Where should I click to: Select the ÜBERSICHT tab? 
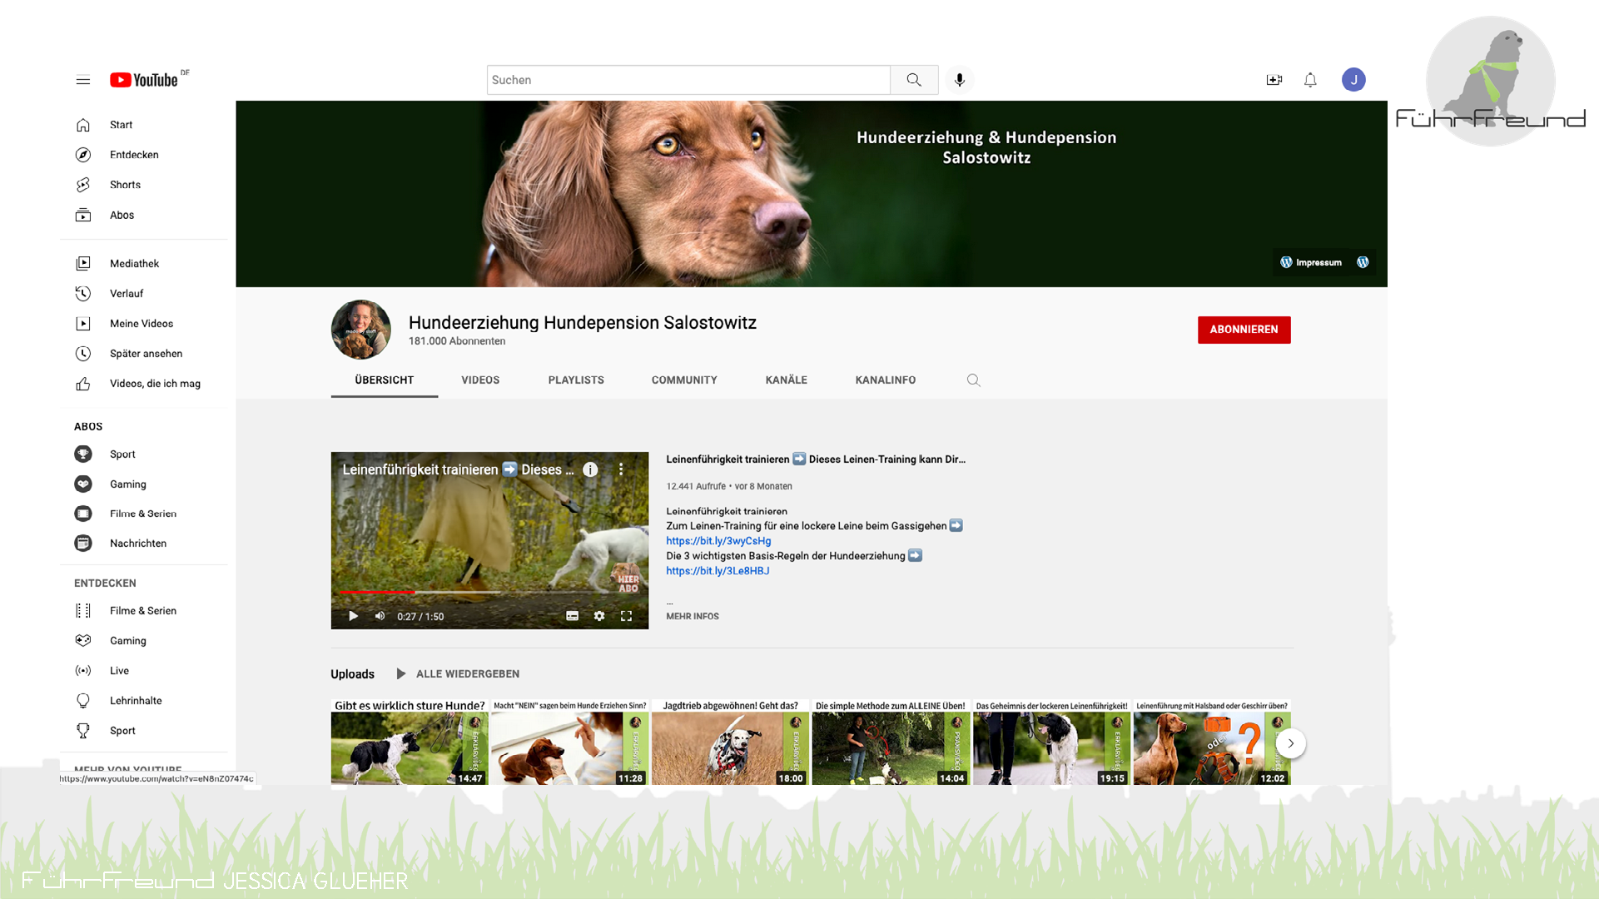385,380
